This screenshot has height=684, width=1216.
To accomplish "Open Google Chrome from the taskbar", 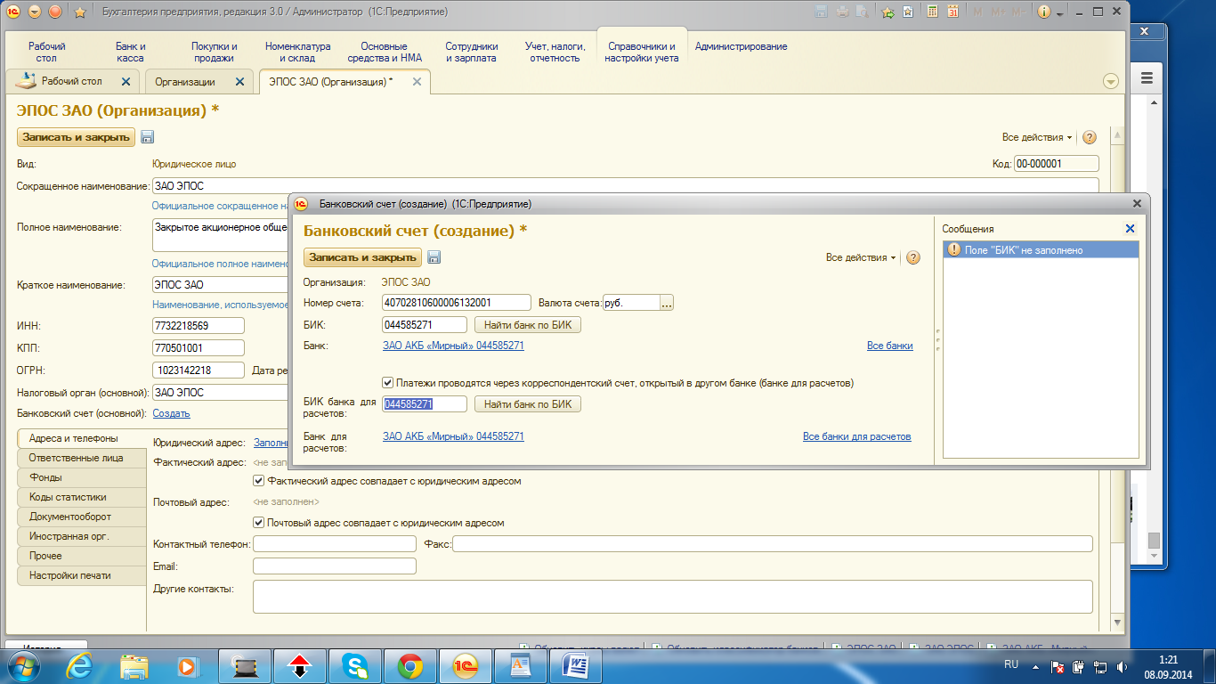I will 409,665.
